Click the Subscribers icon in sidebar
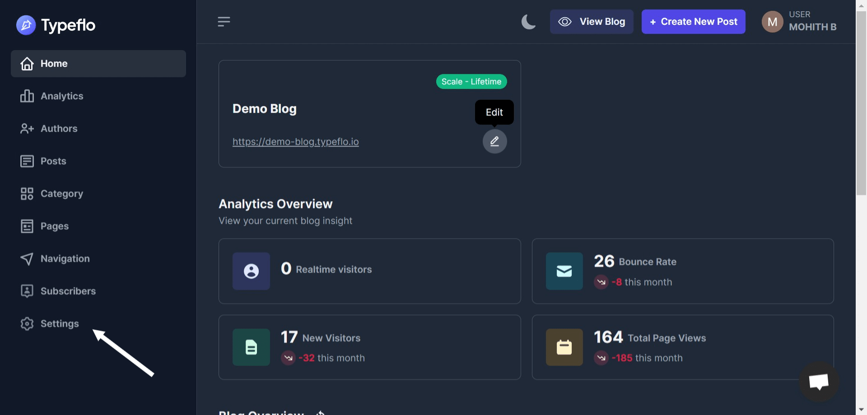Viewport: 867px width, 415px height. point(27,291)
